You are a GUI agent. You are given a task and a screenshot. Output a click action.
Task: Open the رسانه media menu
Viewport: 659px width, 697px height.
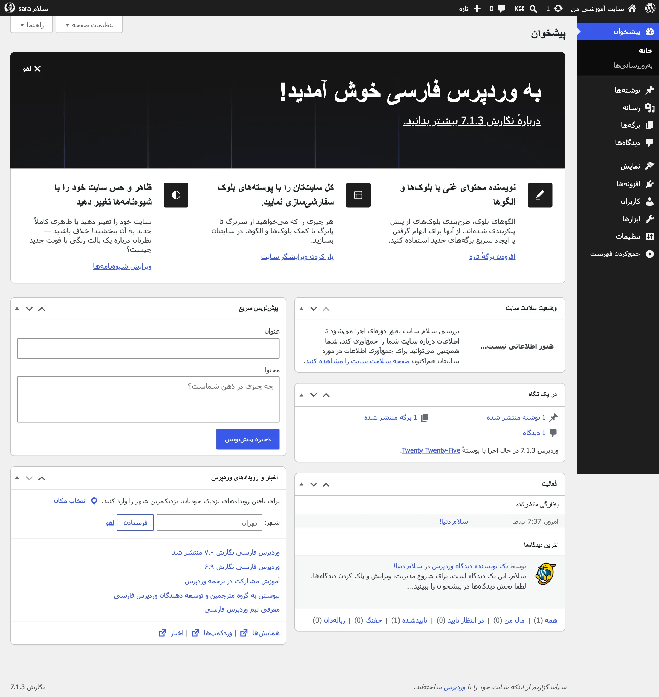tap(617, 107)
